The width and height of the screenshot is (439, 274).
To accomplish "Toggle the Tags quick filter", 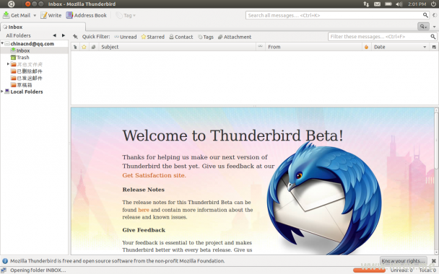I will coord(206,37).
